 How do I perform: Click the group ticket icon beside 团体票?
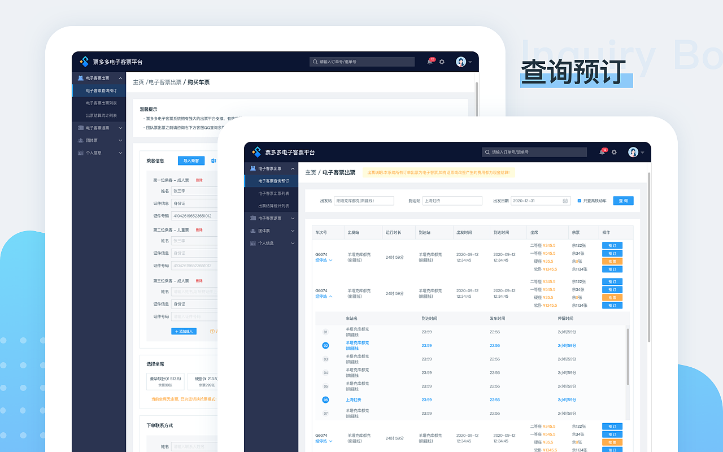tap(252, 231)
